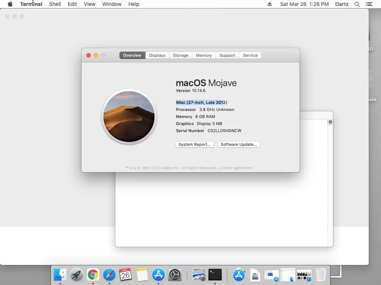Click Version 10.14.6 text
Image resolution: width=381 pixels, height=285 pixels.
pos(191,91)
